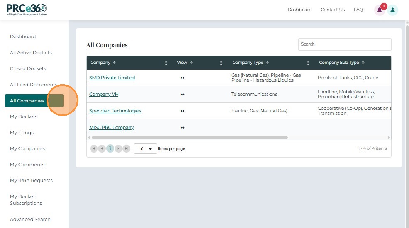Click view arrows for Speridian Technologies
This screenshot has width=409, height=228.
click(183, 111)
